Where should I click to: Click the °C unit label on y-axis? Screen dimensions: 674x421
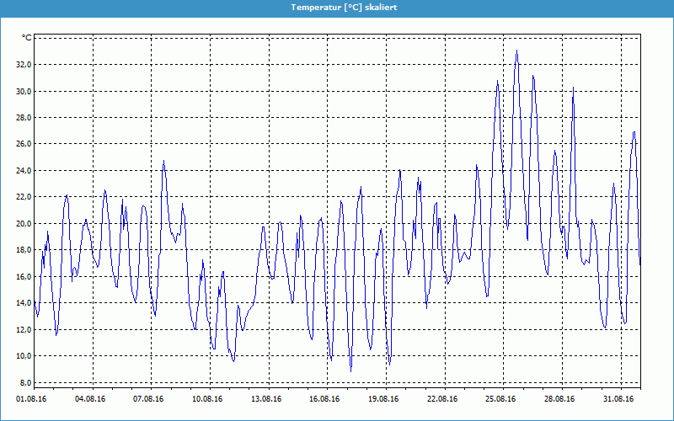pyautogui.click(x=26, y=38)
